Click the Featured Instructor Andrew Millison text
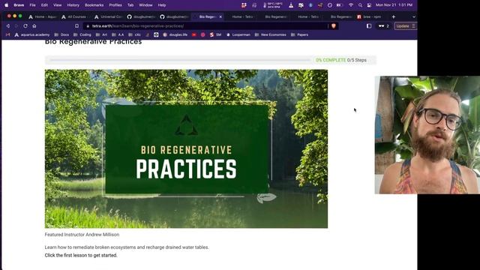 pyautogui.click(x=82, y=235)
